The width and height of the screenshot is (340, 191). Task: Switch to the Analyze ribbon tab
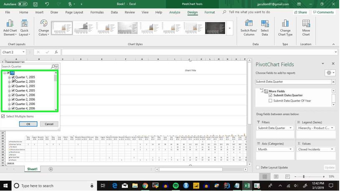click(175, 13)
